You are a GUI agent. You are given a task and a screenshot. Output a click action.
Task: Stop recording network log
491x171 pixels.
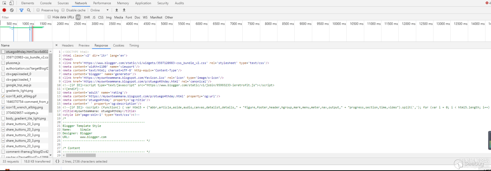[4, 10]
